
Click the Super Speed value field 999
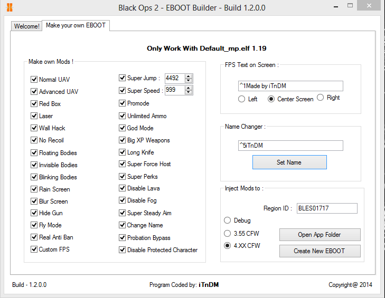(x=175, y=90)
